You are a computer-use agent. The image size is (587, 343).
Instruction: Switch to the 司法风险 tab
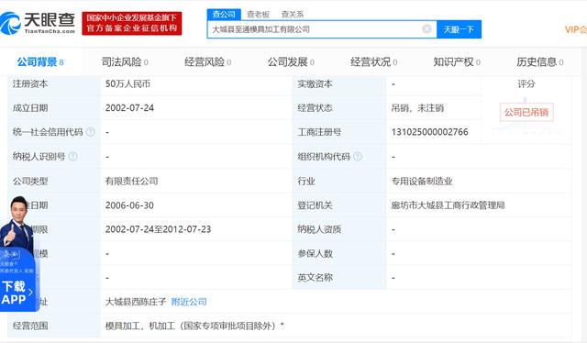point(125,61)
